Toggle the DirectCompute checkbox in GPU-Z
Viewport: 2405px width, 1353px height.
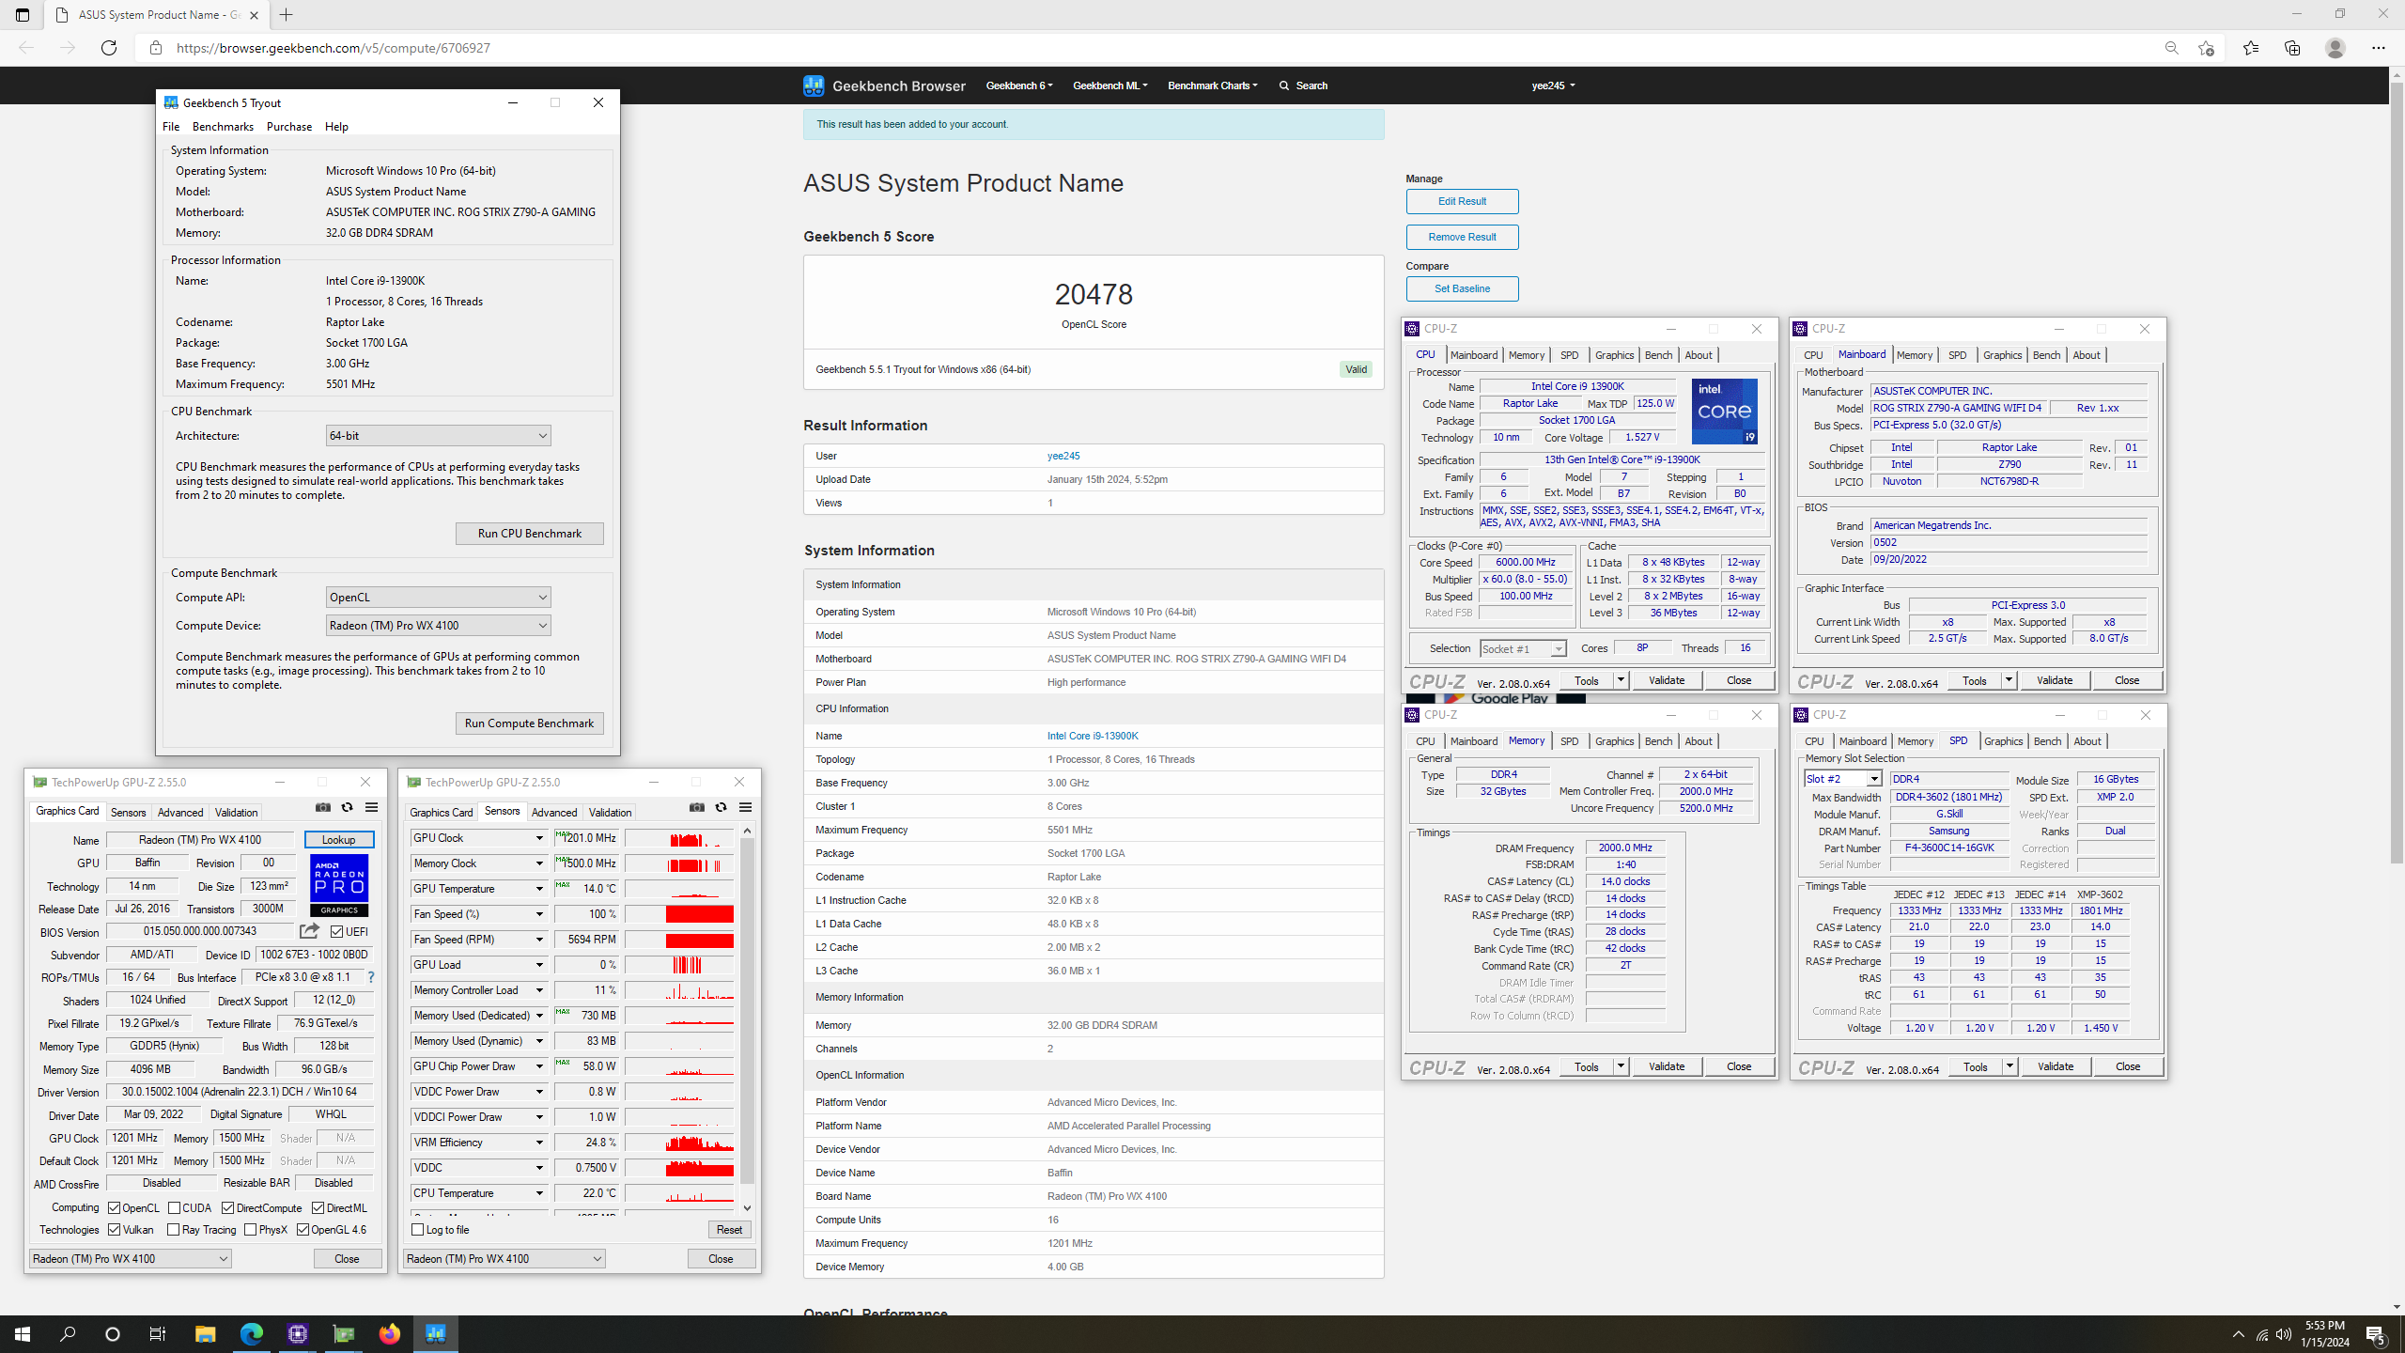227,1208
